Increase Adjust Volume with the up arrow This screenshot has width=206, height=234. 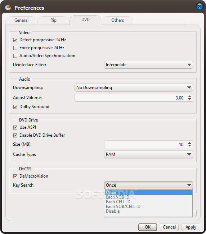pyautogui.click(x=189, y=97)
